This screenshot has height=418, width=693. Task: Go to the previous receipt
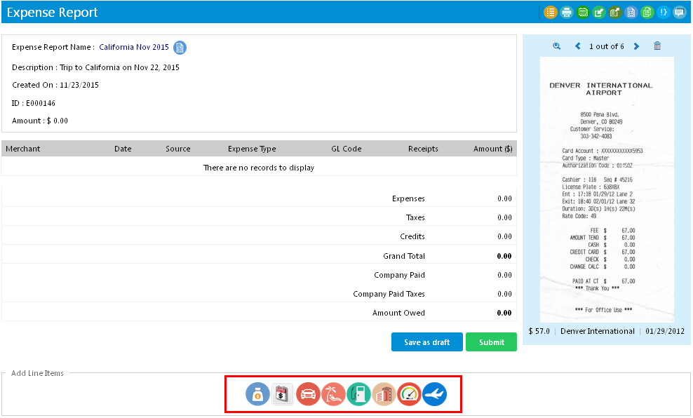[x=577, y=46]
